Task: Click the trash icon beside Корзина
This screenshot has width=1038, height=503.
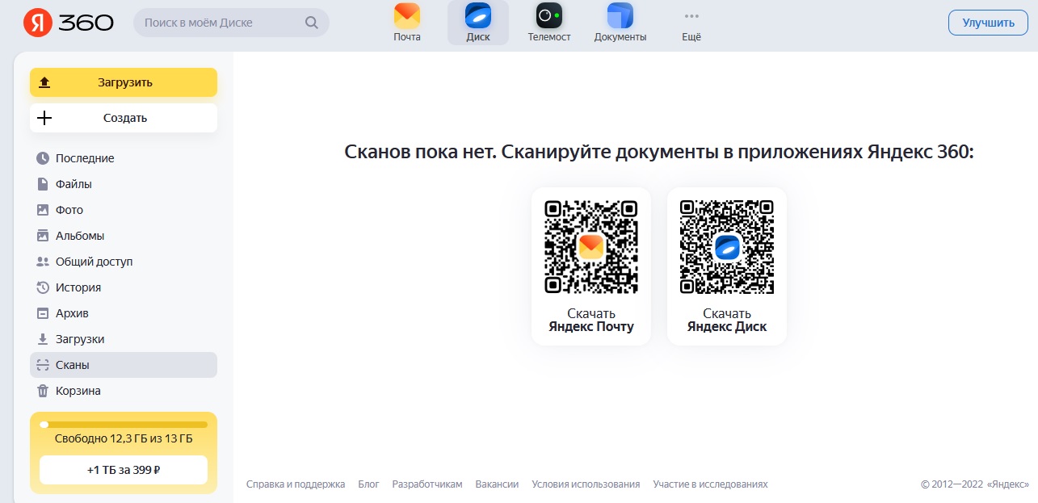Action: point(43,391)
